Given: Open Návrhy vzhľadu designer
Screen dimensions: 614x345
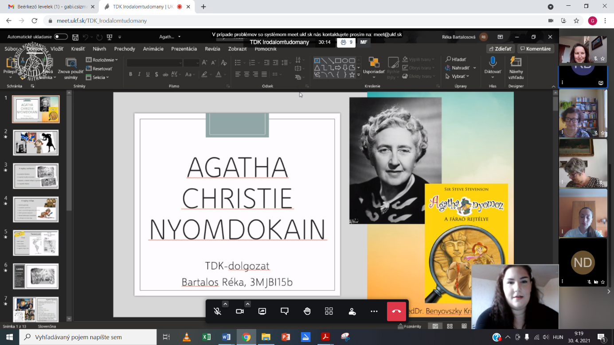Looking at the screenshot, I should click(516, 68).
